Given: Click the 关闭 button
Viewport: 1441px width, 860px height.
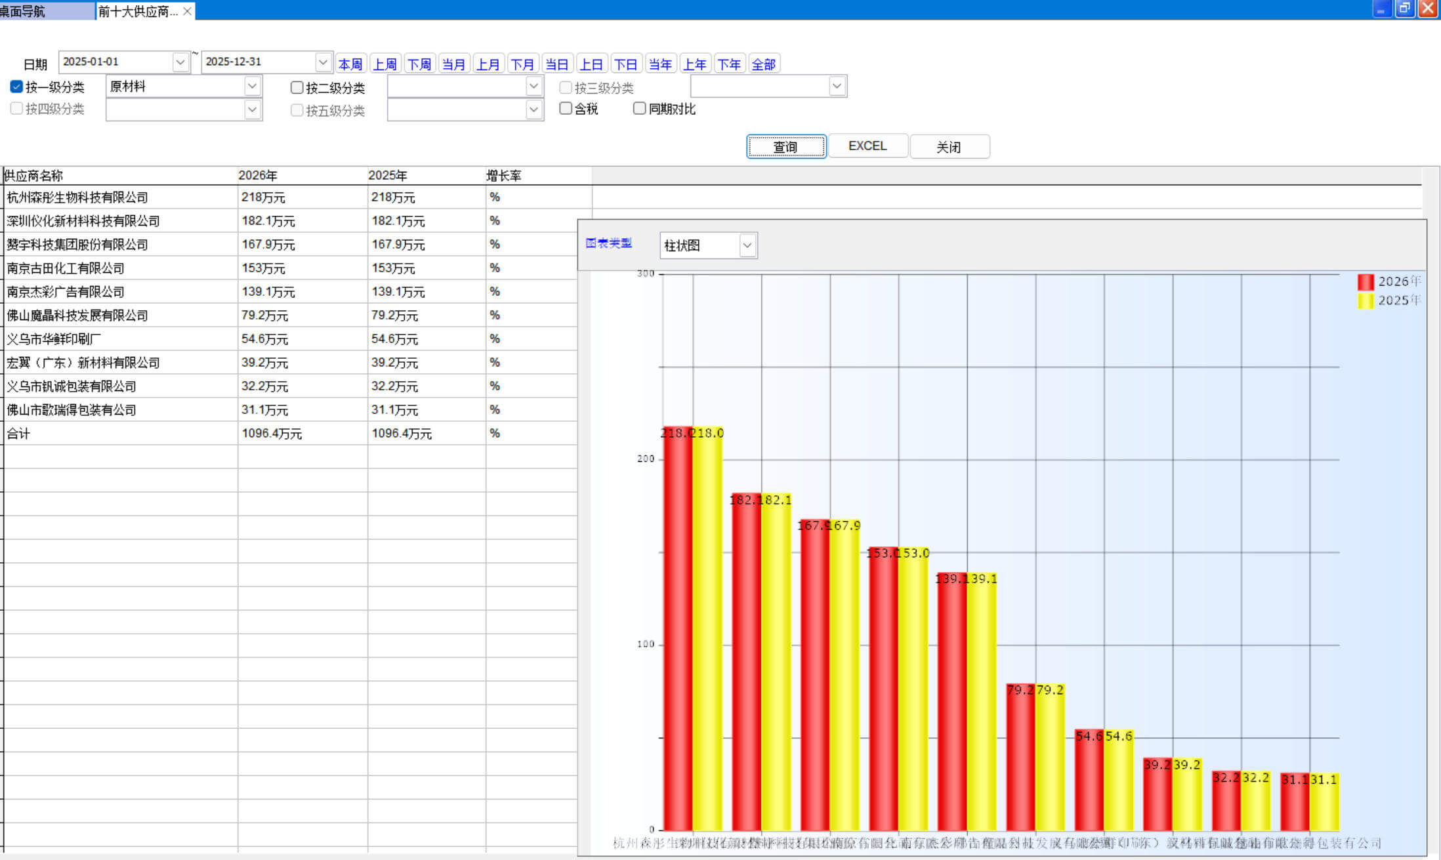Looking at the screenshot, I should click(949, 146).
